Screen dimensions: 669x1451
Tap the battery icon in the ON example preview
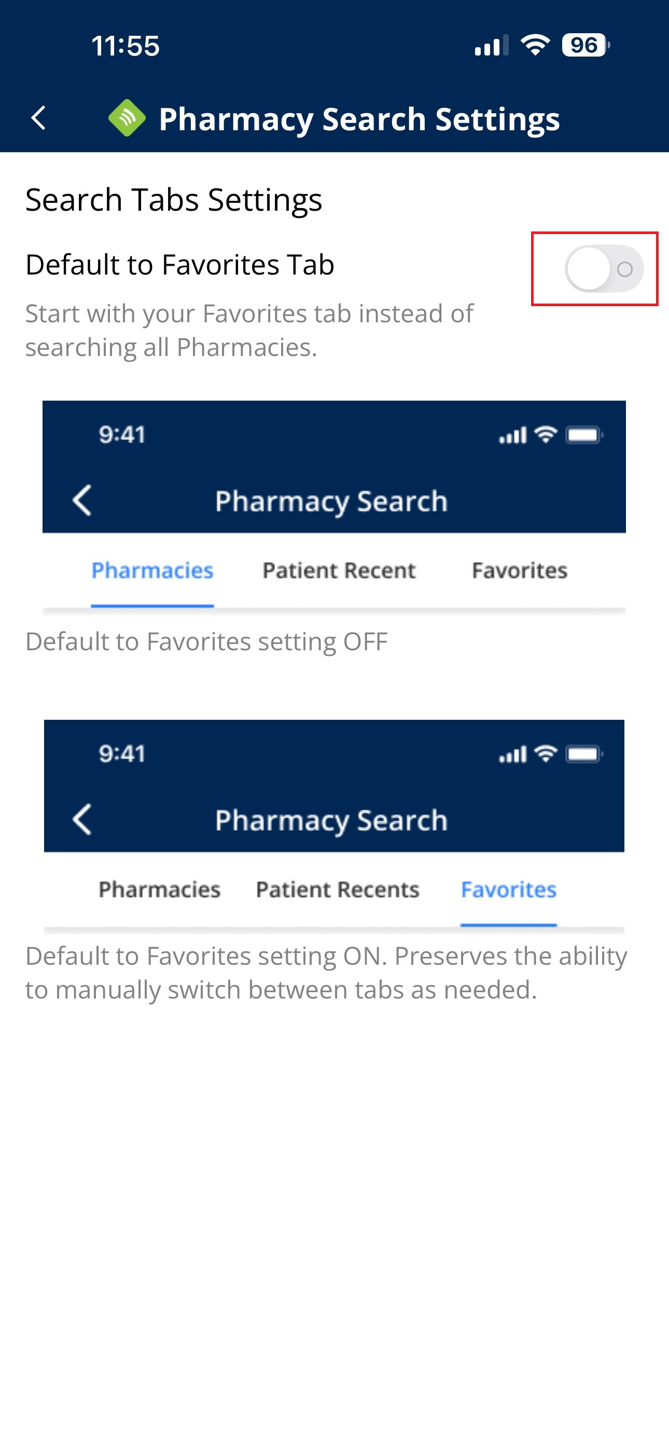click(584, 754)
